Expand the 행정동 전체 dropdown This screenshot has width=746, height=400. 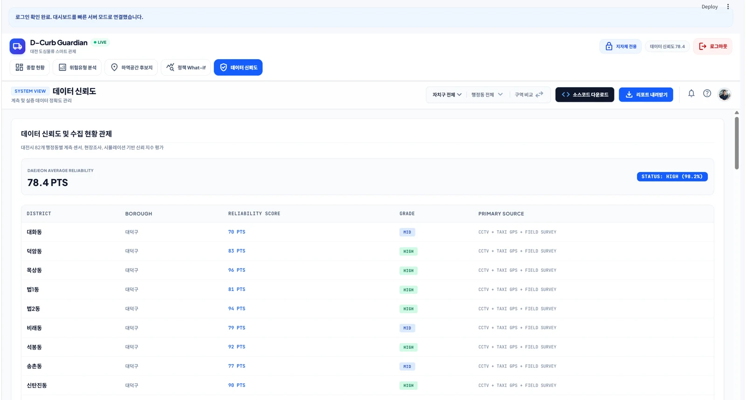487,95
